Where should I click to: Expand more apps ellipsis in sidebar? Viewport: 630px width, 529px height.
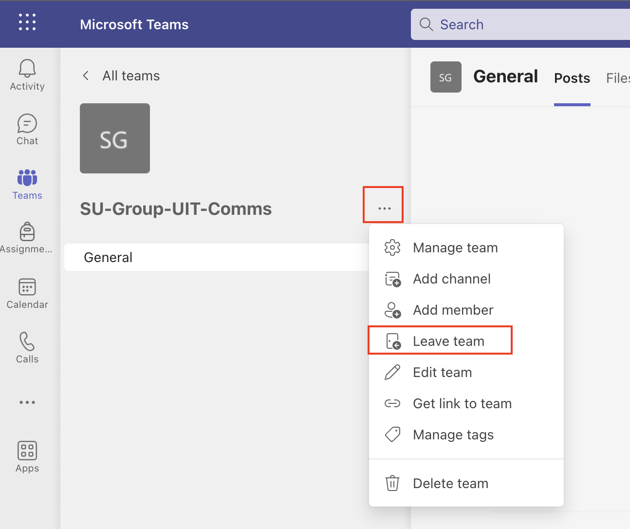pos(27,402)
